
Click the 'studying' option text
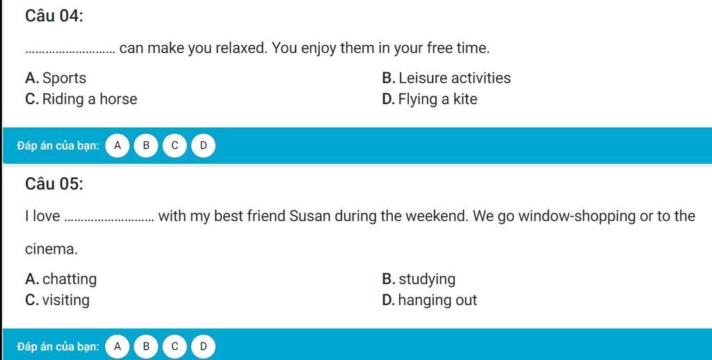427,279
